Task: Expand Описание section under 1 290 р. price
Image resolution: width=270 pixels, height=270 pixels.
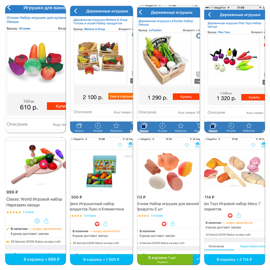Action: (x=169, y=112)
